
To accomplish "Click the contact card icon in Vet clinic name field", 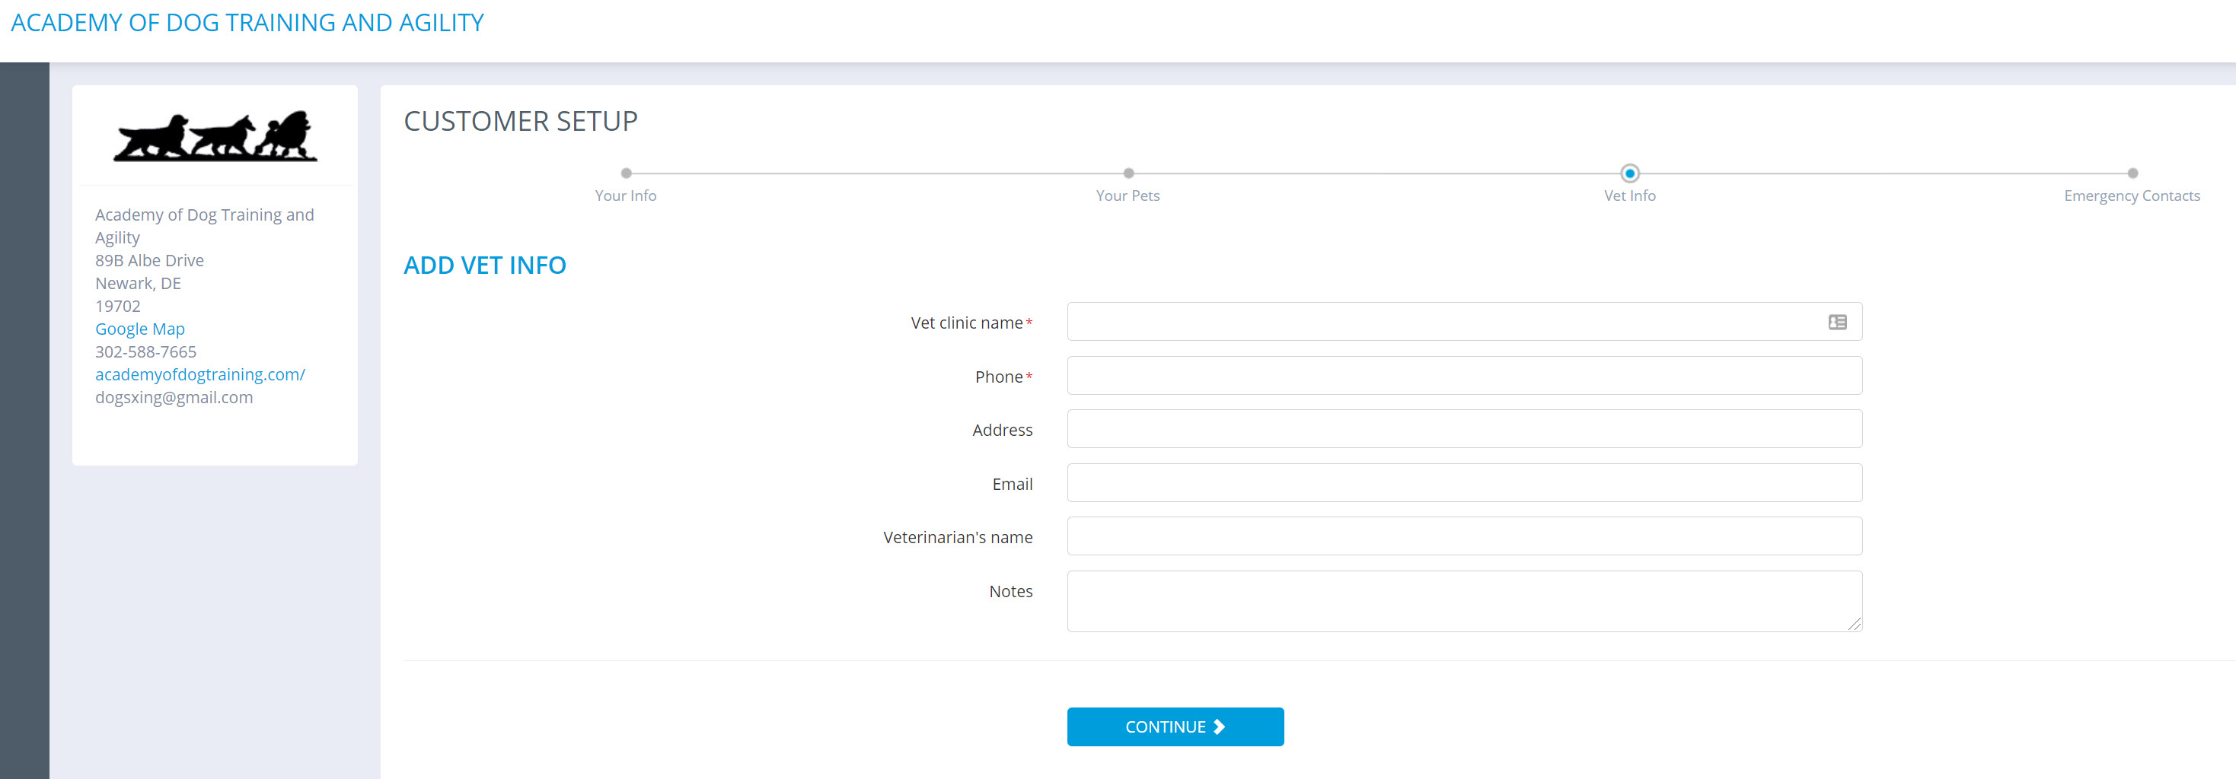I will click(x=1837, y=322).
